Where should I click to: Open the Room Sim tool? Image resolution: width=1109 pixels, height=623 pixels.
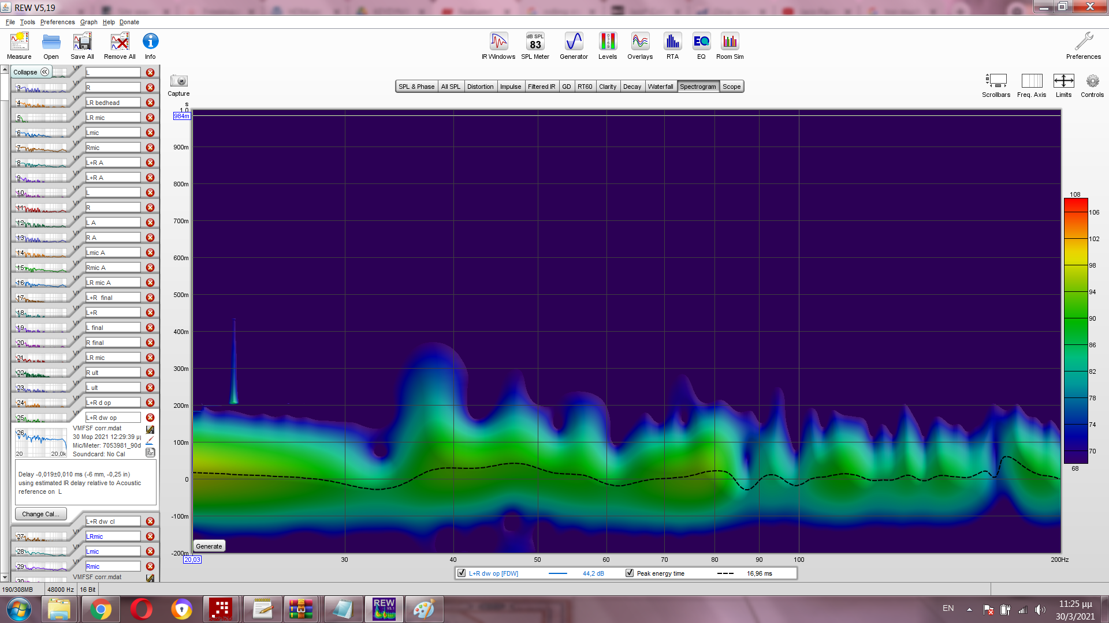pyautogui.click(x=730, y=46)
